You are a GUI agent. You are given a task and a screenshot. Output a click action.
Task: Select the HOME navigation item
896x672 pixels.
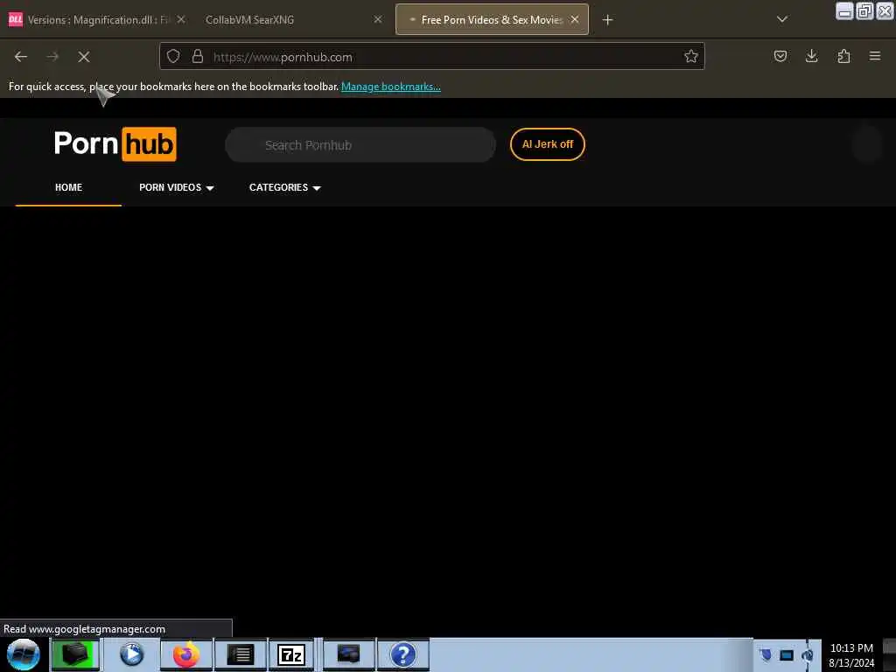(x=68, y=187)
